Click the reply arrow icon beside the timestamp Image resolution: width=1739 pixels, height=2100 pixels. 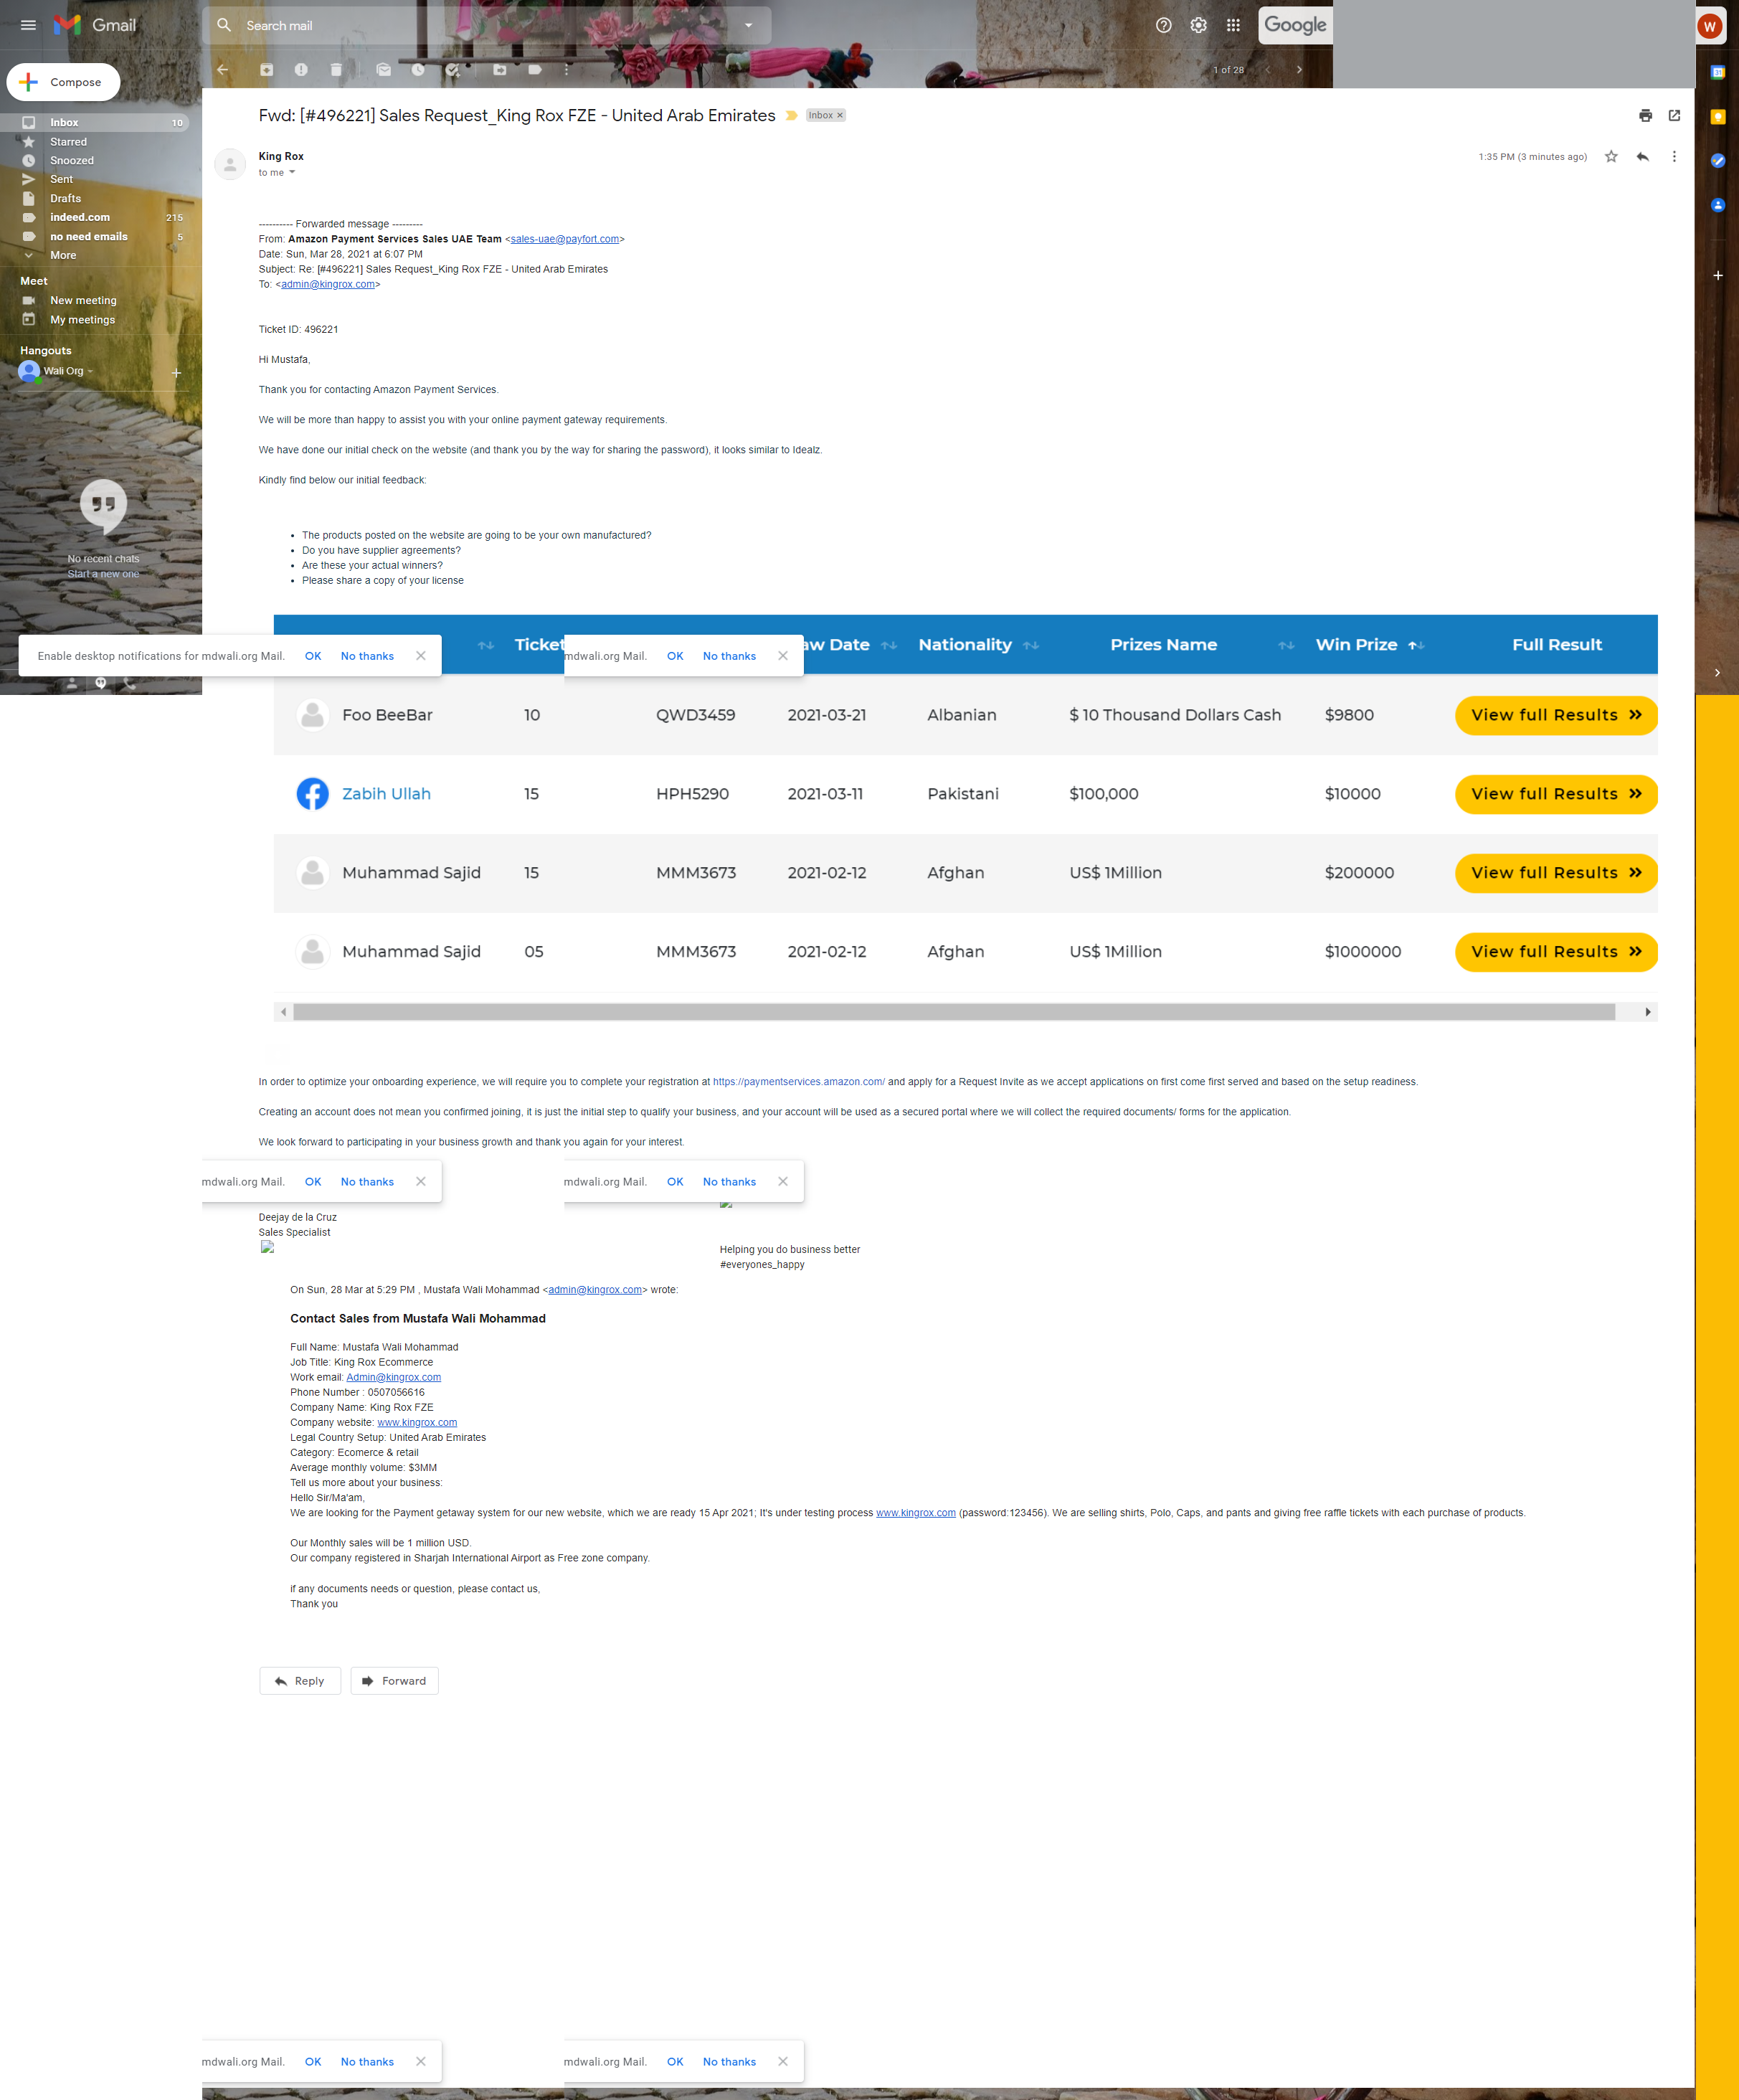(1642, 157)
